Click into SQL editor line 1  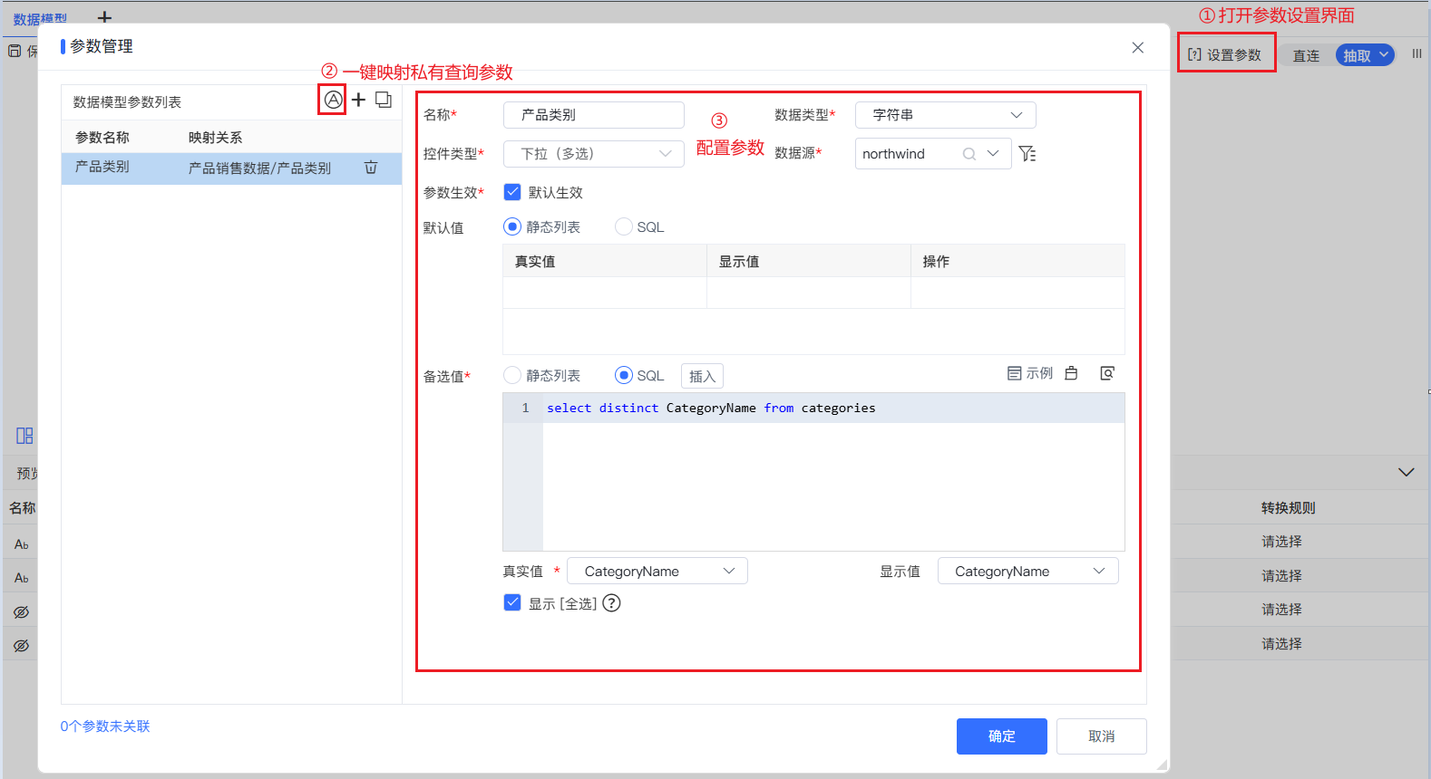pyautogui.click(x=833, y=409)
